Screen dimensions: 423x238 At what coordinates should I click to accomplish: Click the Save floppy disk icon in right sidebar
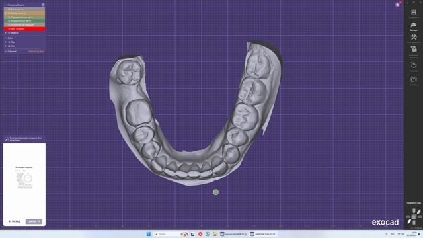(414, 13)
